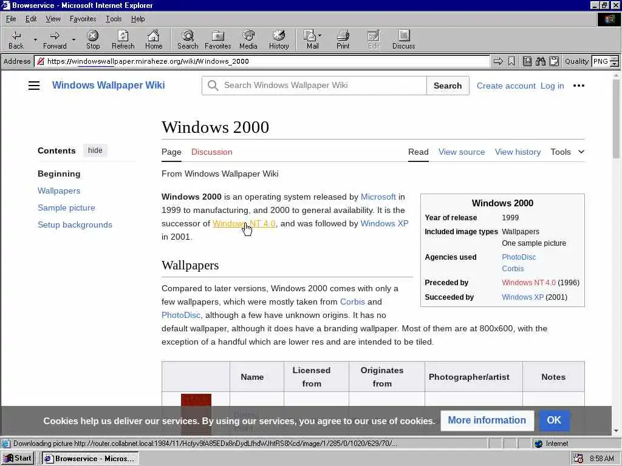The image size is (622, 466).
Task: Open the Windows XP link in the infobox
Action: [x=523, y=297]
